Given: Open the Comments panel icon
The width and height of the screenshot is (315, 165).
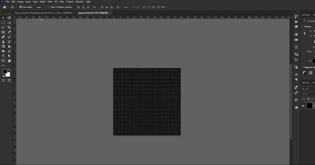Looking at the screenshot, I should 296,27.
